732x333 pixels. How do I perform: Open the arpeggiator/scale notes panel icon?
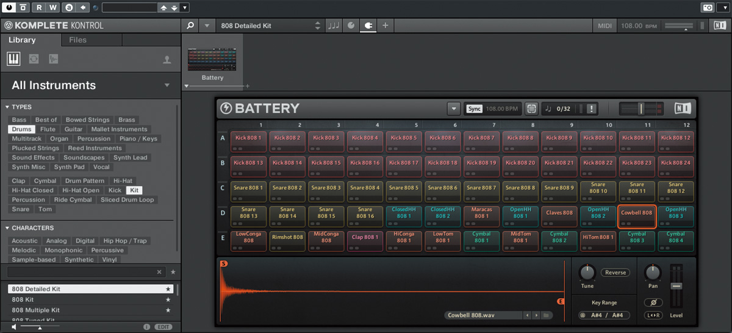coord(334,26)
